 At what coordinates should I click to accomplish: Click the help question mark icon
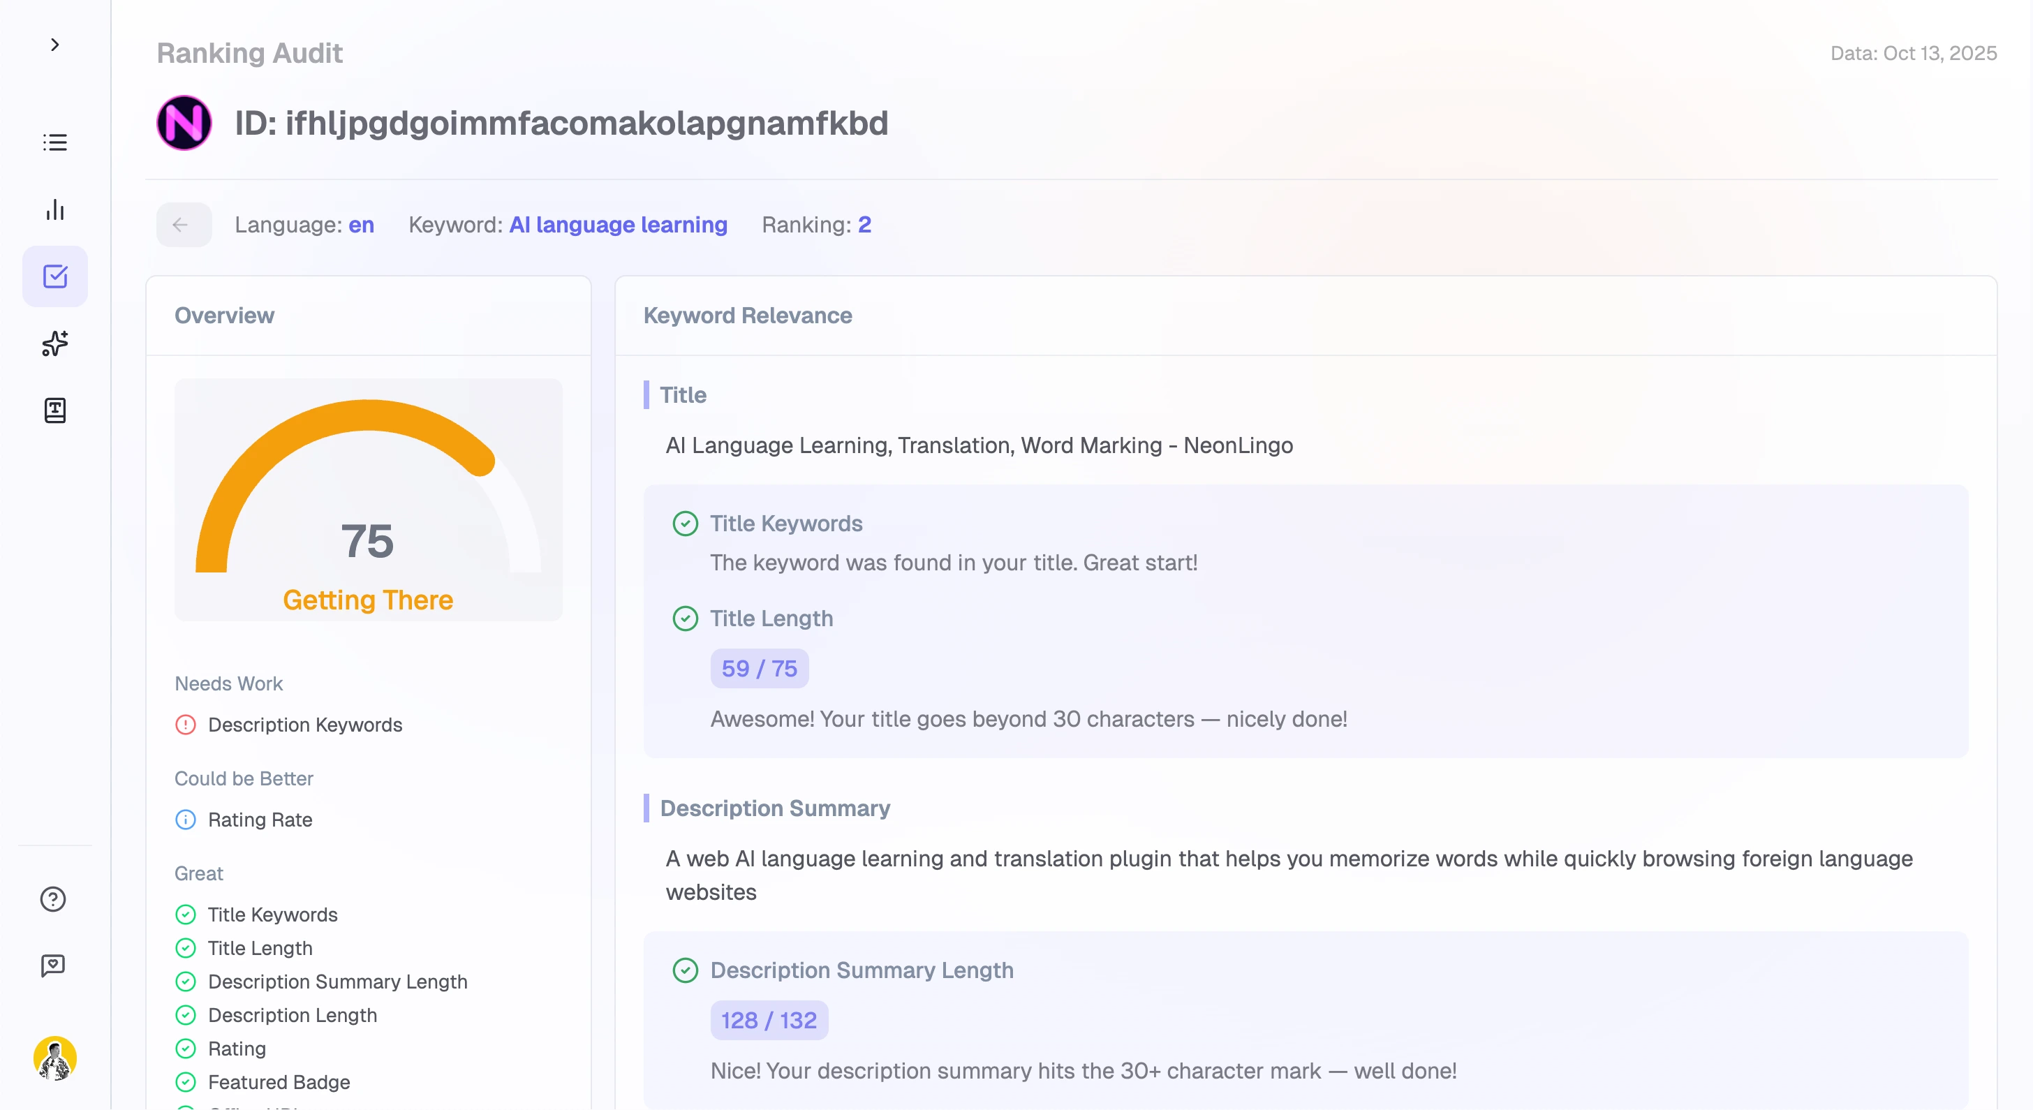pos(52,898)
